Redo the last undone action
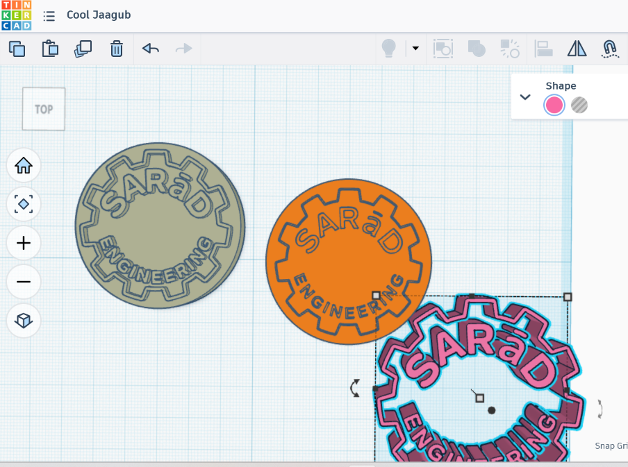The image size is (628, 467). coord(184,49)
